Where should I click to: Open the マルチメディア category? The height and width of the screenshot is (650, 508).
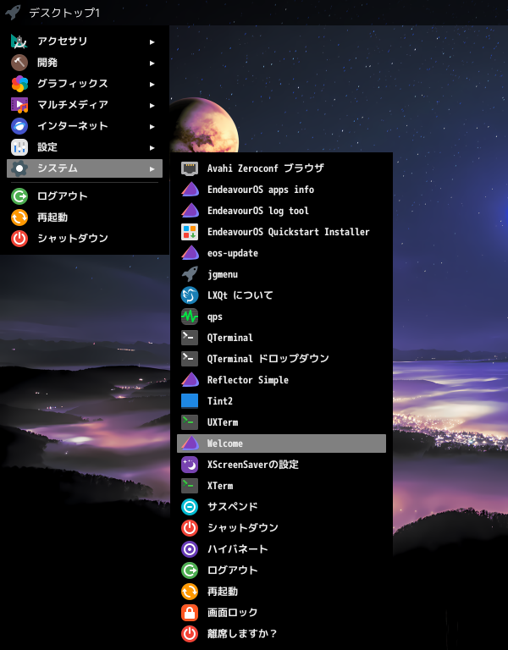(73, 105)
